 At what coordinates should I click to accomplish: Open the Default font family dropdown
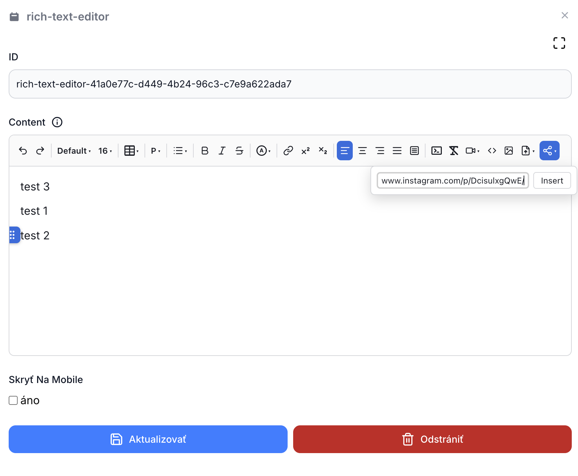(74, 151)
